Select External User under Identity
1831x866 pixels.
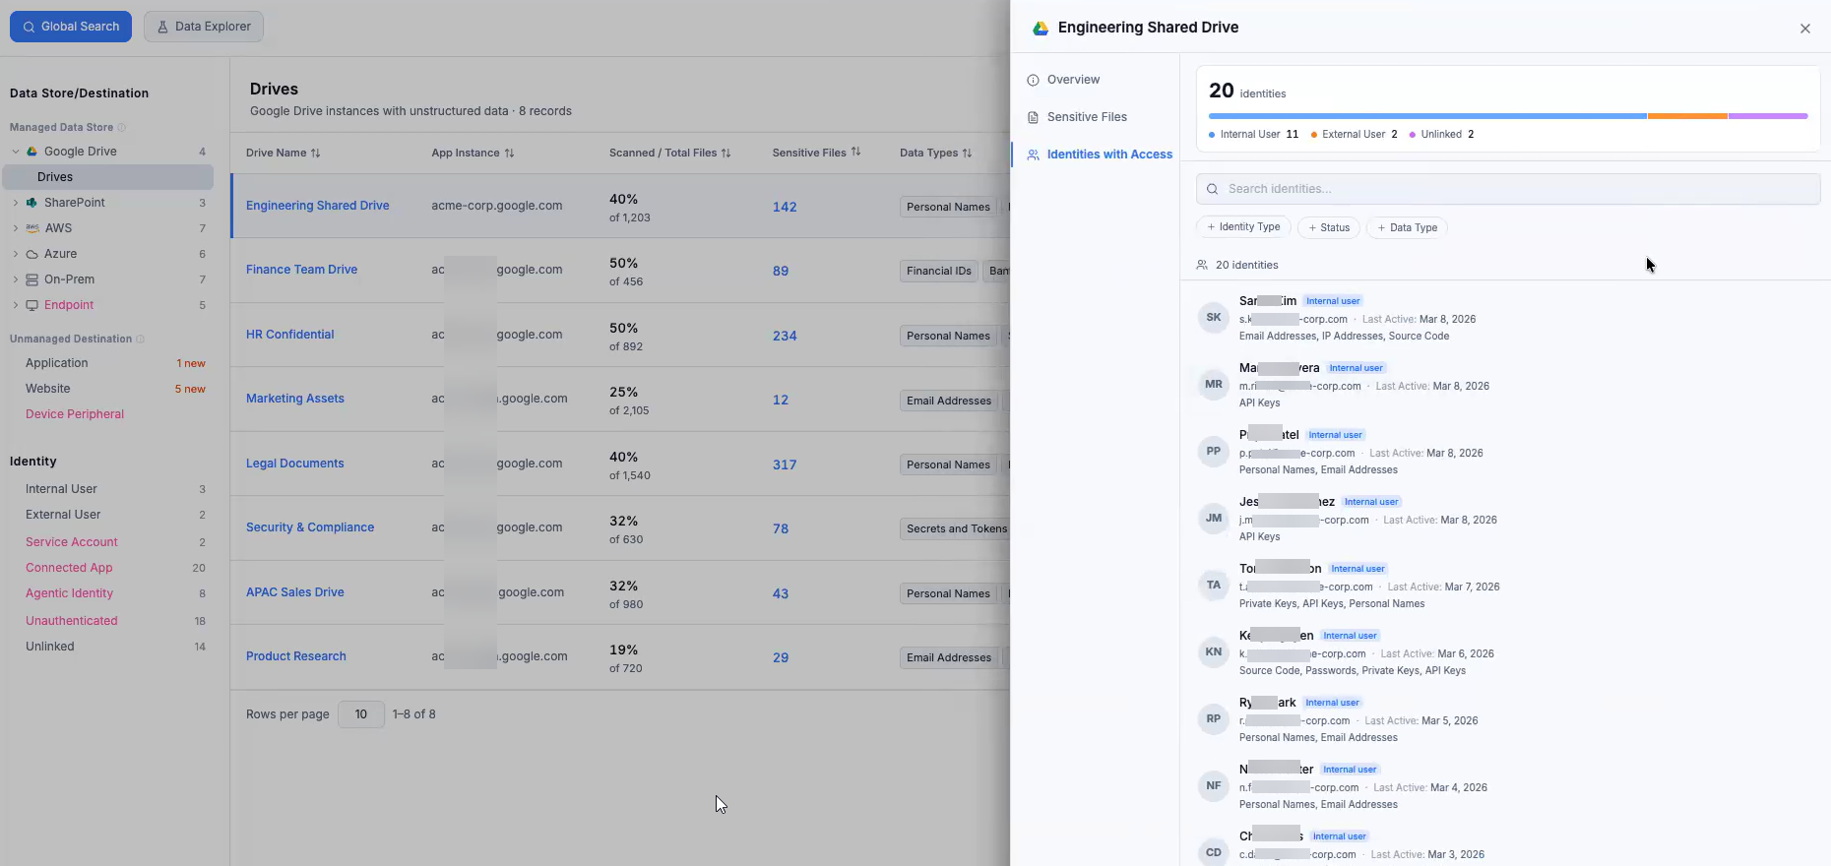(63, 515)
